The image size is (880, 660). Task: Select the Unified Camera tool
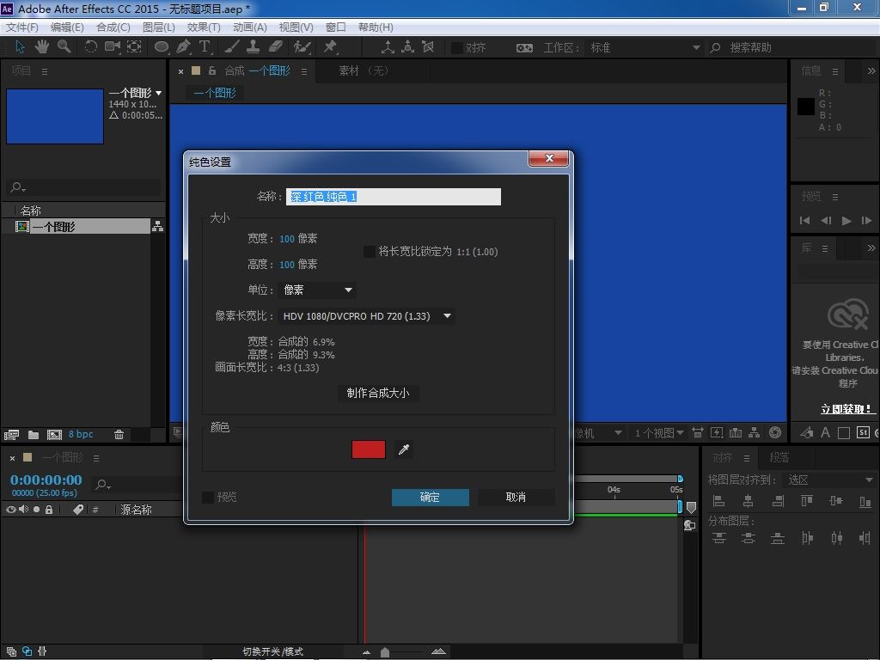pos(113,47)
